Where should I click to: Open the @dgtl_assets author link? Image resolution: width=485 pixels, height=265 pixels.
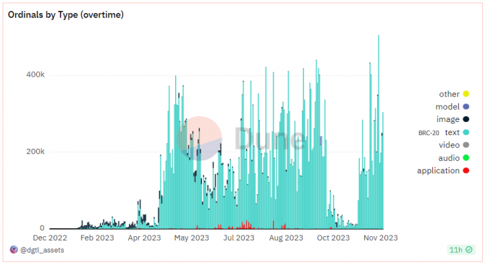(42, 250)
